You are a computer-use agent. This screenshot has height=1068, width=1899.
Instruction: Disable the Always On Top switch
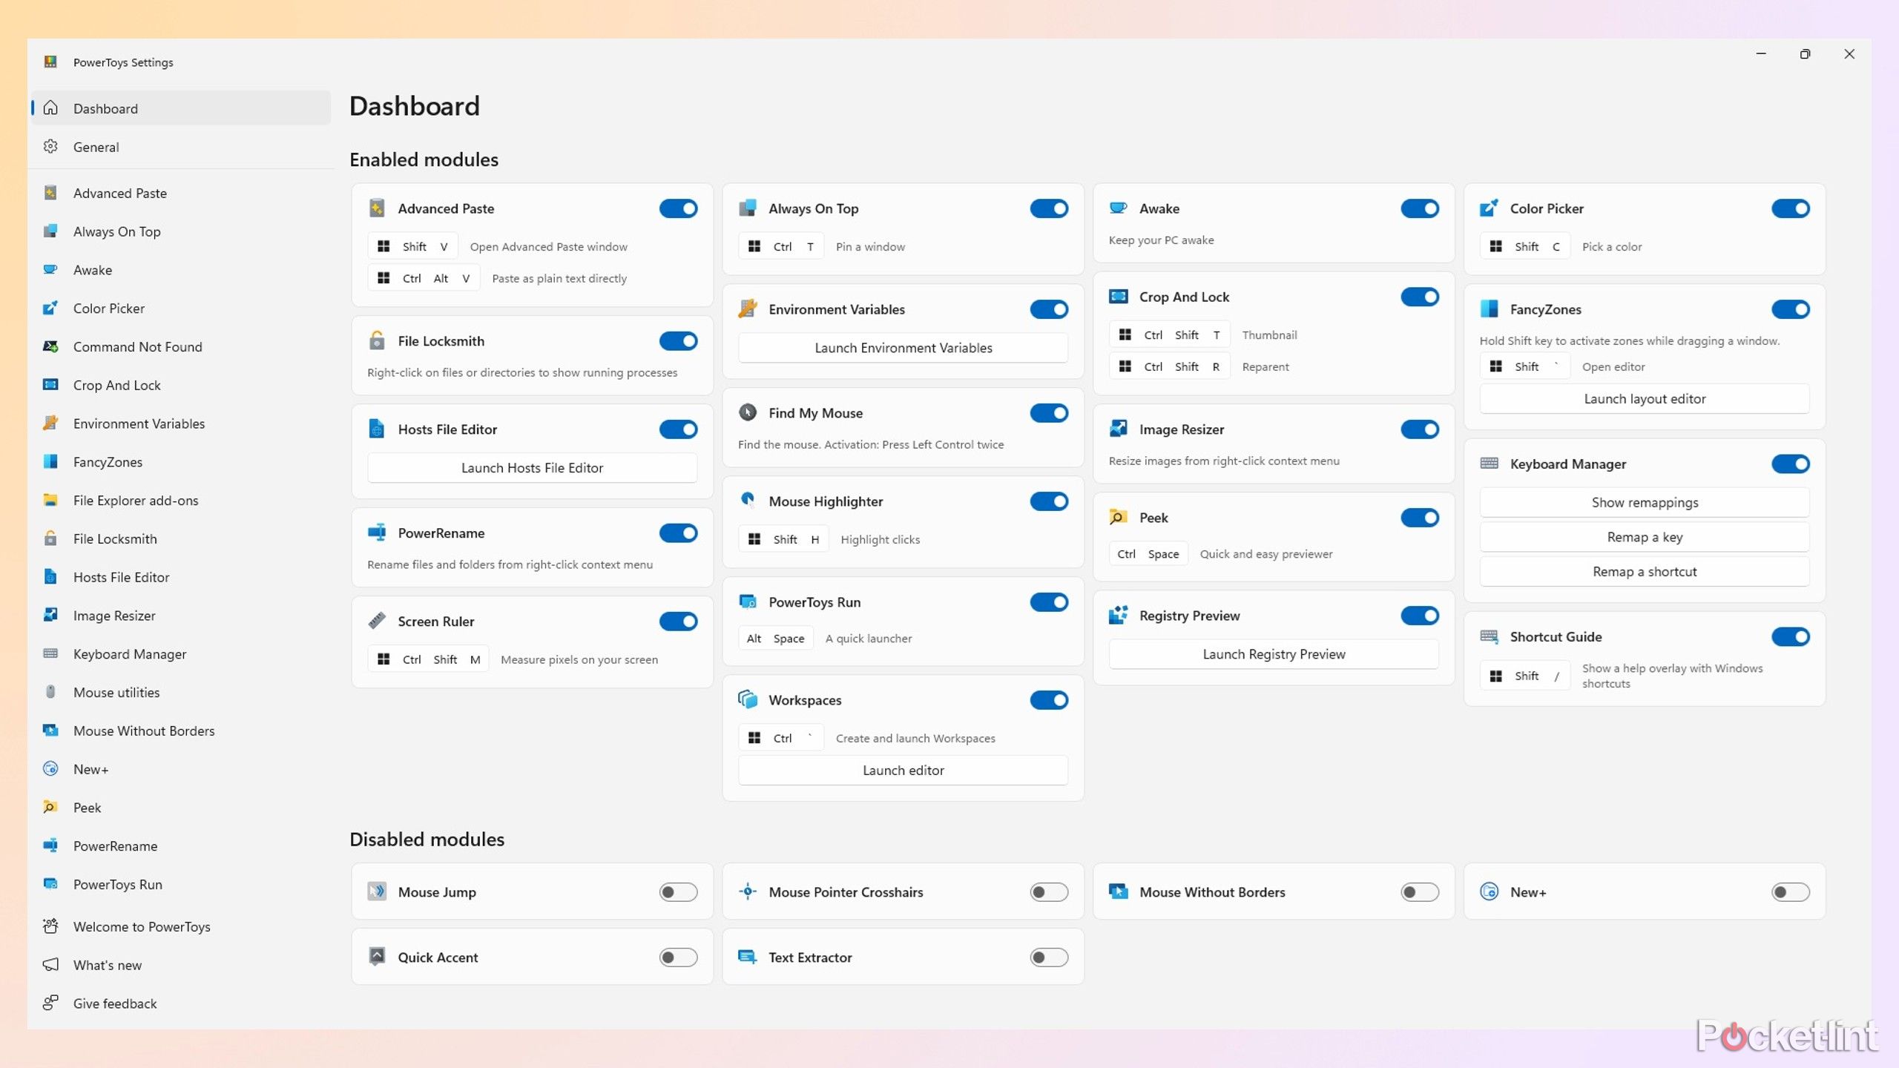[x=1049, y=208]
